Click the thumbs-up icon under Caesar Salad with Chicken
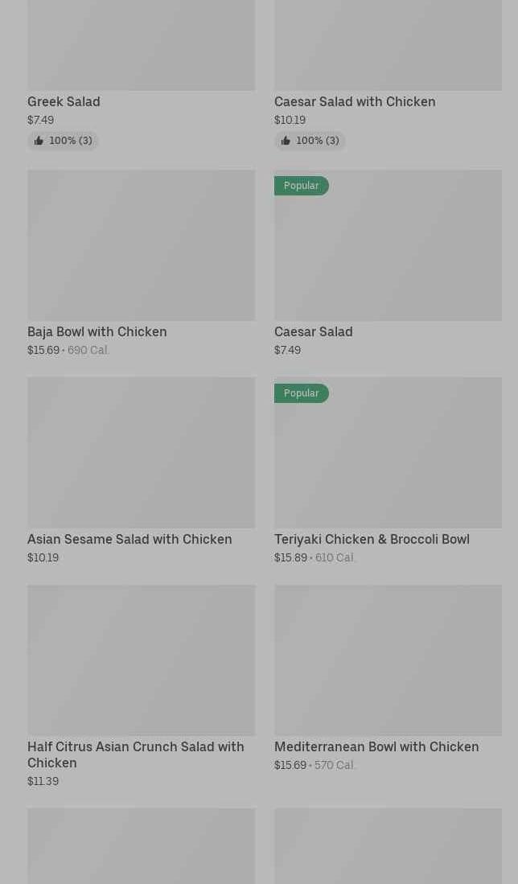The image size is (518, 884). 286,141
